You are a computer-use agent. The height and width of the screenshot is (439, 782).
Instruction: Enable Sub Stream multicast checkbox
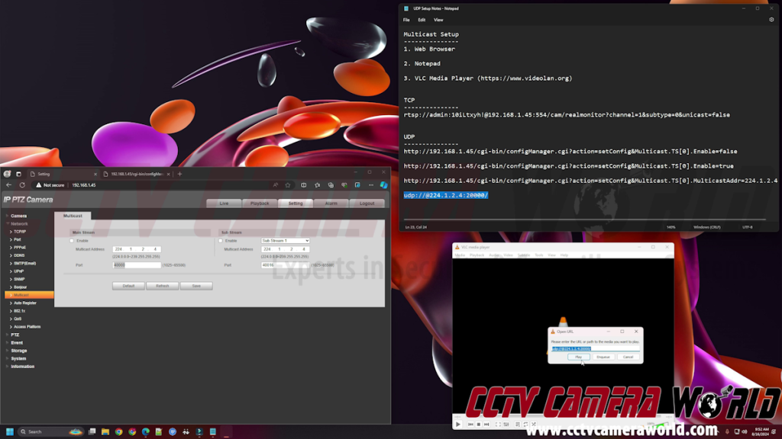pos(221,241)
